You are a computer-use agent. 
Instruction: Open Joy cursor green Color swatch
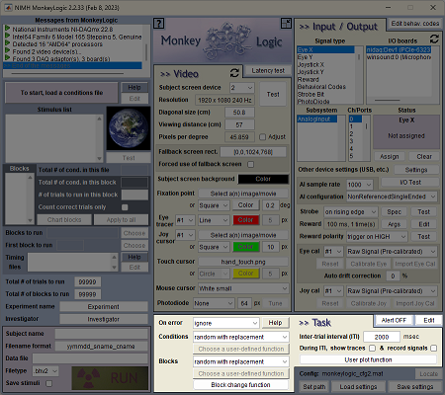pyautogui.click(x=246, y=247)
